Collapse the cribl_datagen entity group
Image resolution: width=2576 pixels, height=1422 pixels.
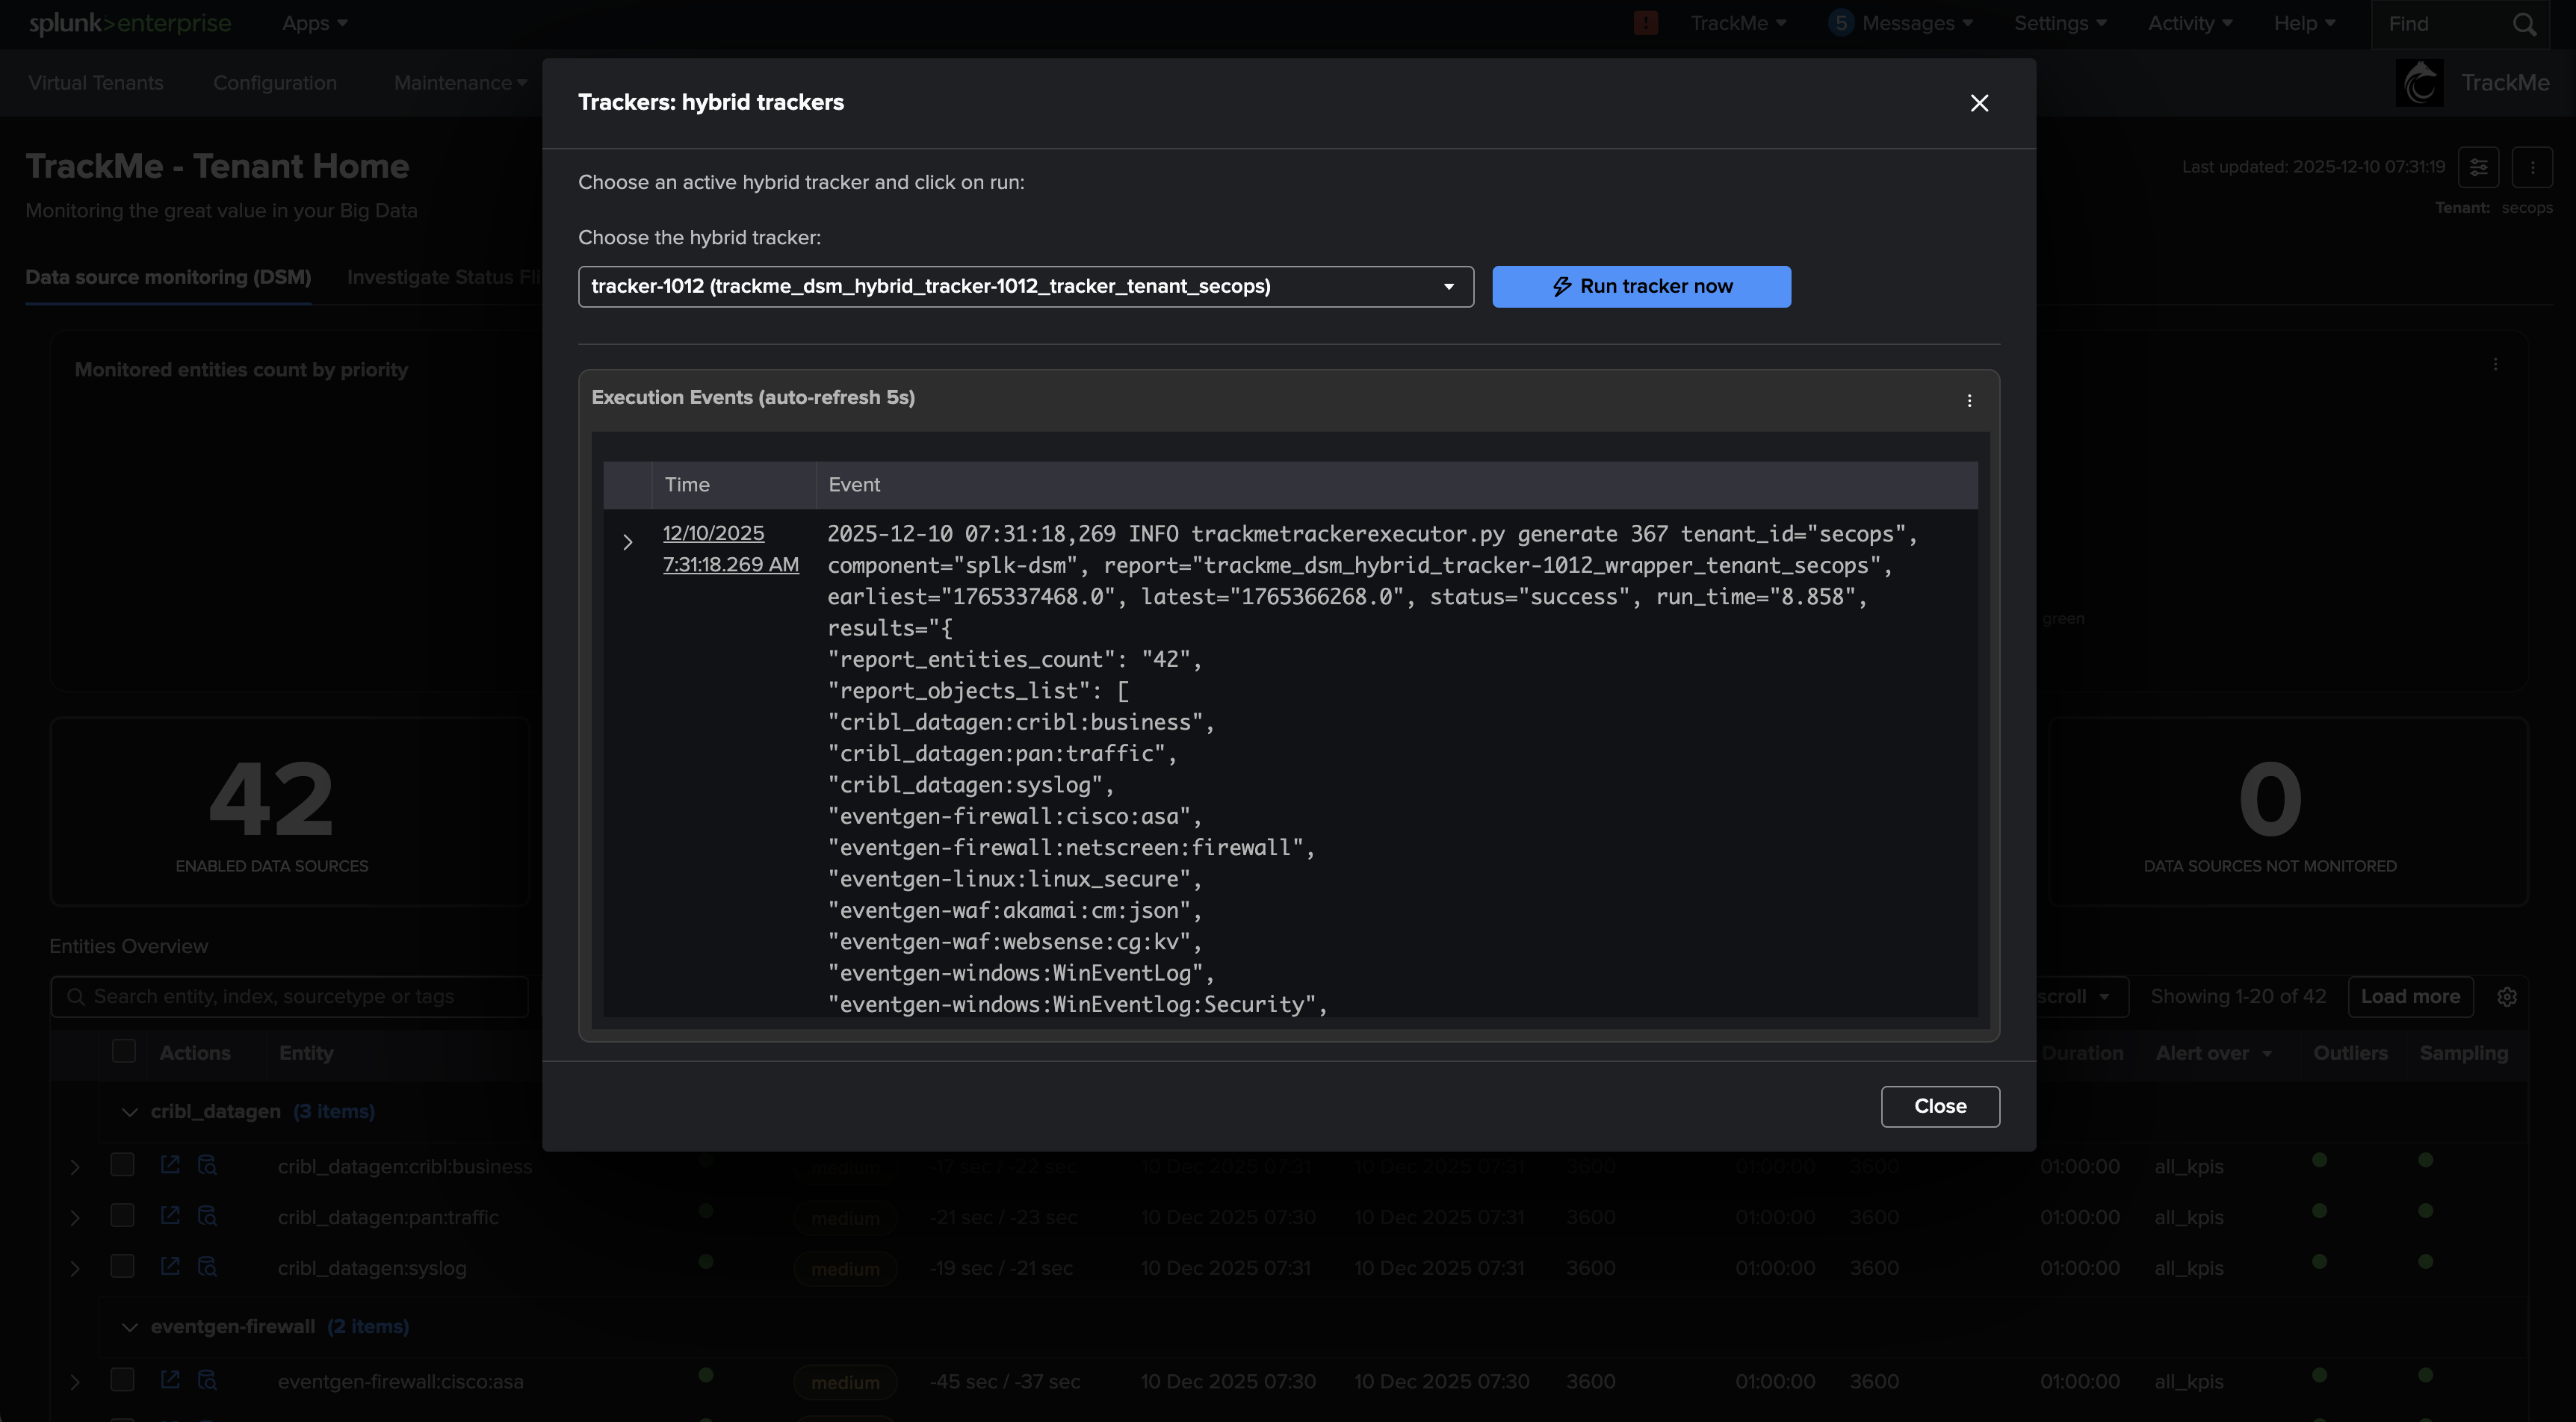pos(129,1111)
